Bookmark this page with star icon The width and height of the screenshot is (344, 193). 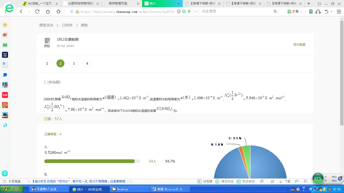(x=58, y=12)
